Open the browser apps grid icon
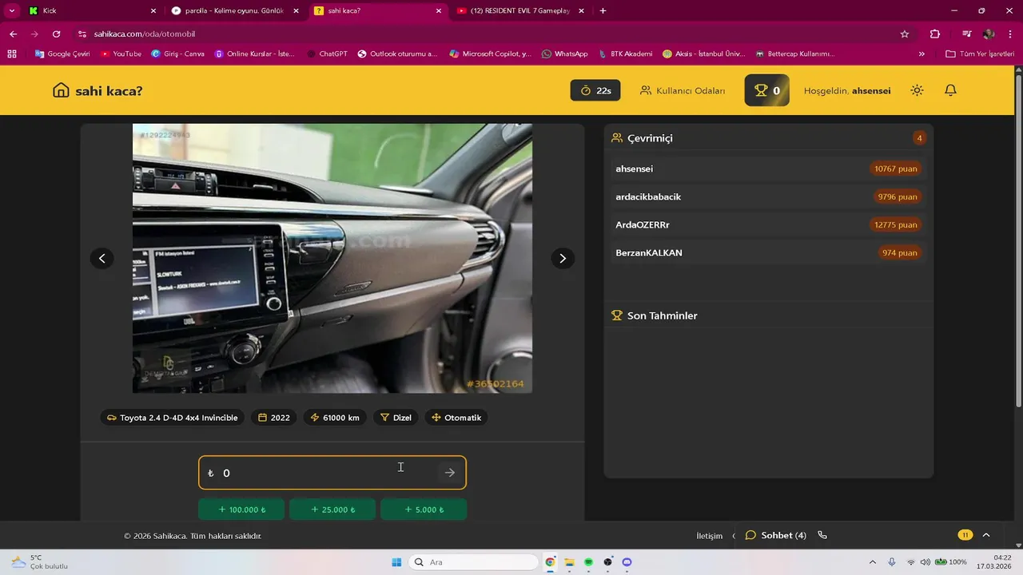 tap(11, 54)
